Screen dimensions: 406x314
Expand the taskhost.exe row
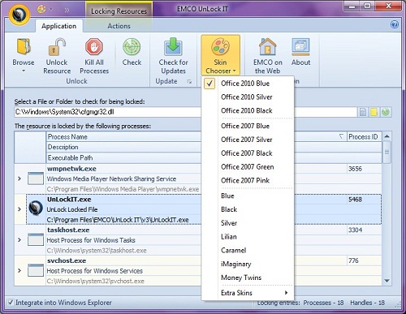(19, 239)
